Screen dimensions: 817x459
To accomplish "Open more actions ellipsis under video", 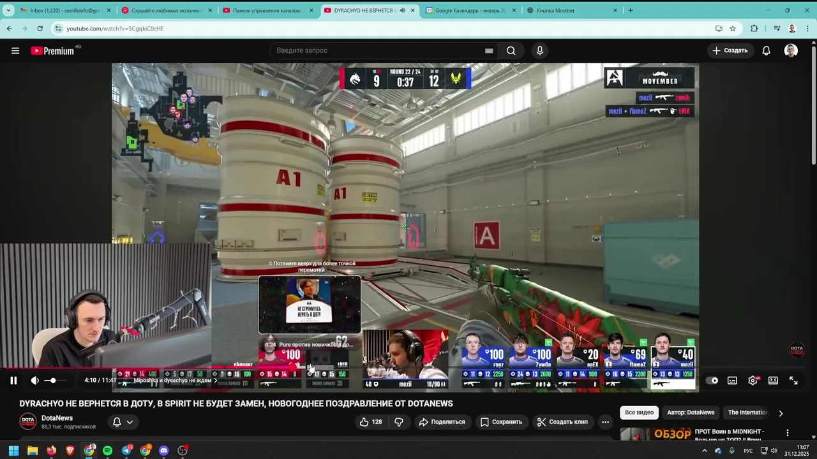I will click(605, 422).
